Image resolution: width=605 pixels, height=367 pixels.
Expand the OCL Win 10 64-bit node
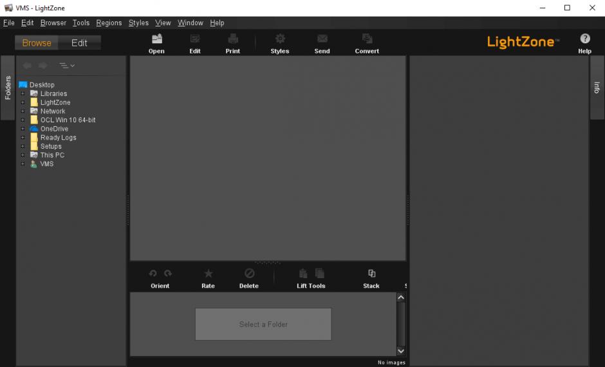click(23, 120)
